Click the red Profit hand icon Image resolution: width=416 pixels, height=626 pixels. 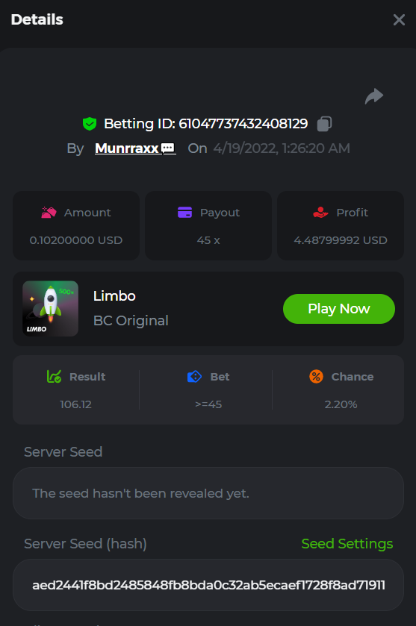pyautogui.click(x=320, y=213)
